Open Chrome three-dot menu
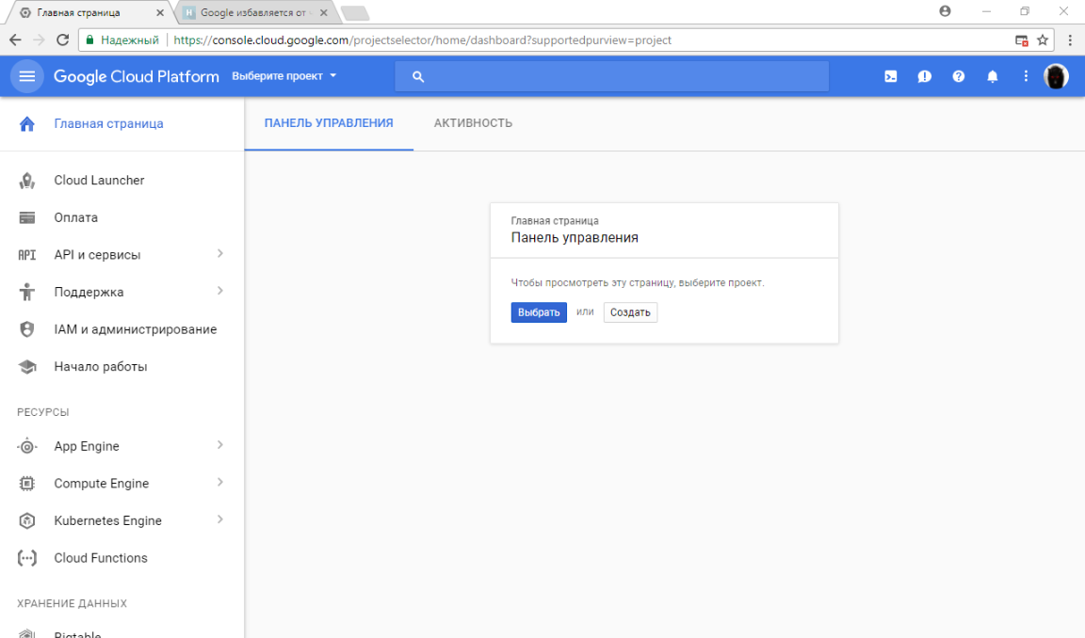 click(1070, 40)
